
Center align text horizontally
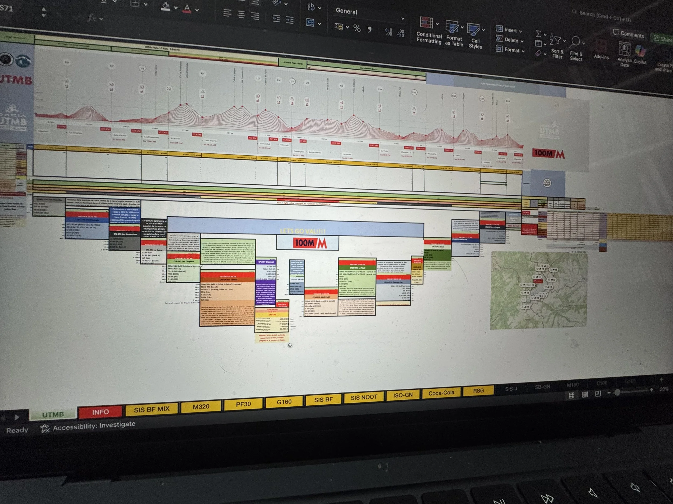pos(241,14)
